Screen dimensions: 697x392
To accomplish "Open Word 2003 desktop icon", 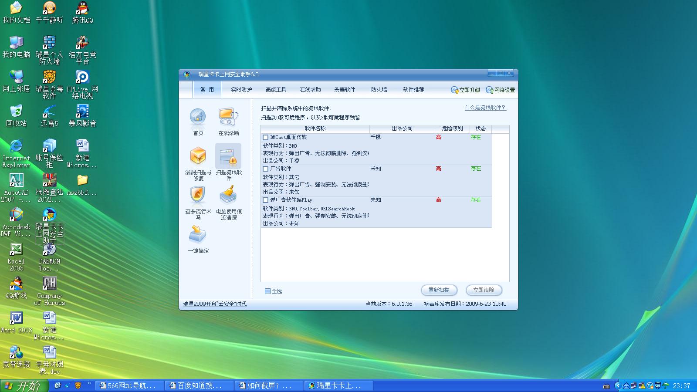I will click(16, 322).
